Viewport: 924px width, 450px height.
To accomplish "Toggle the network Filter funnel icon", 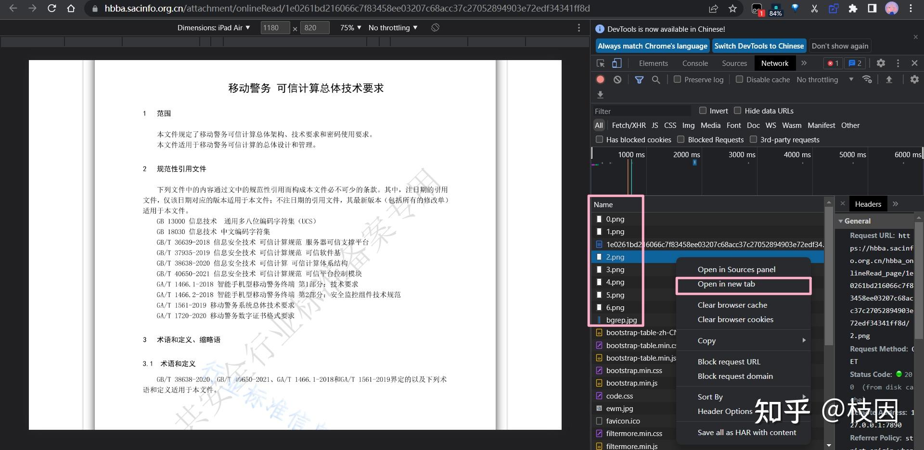I will coord(639,79).
